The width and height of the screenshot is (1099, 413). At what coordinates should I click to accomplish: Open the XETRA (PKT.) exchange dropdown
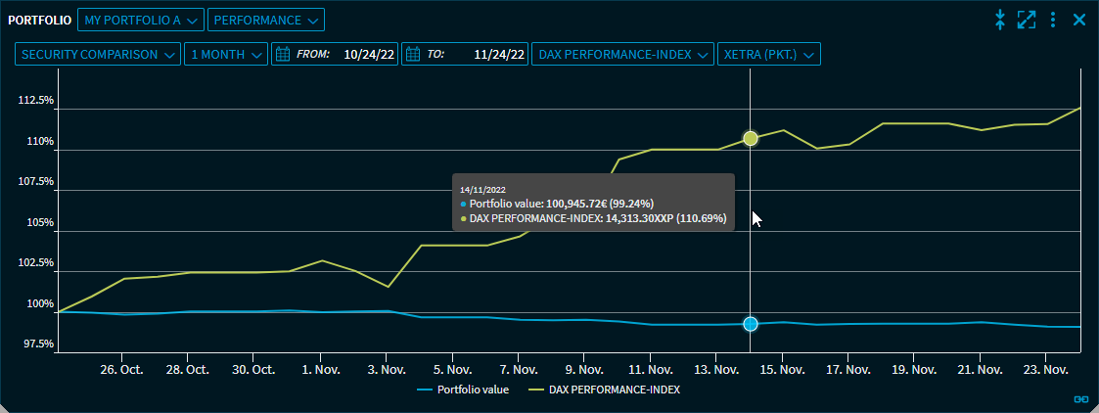pos(768,55)
